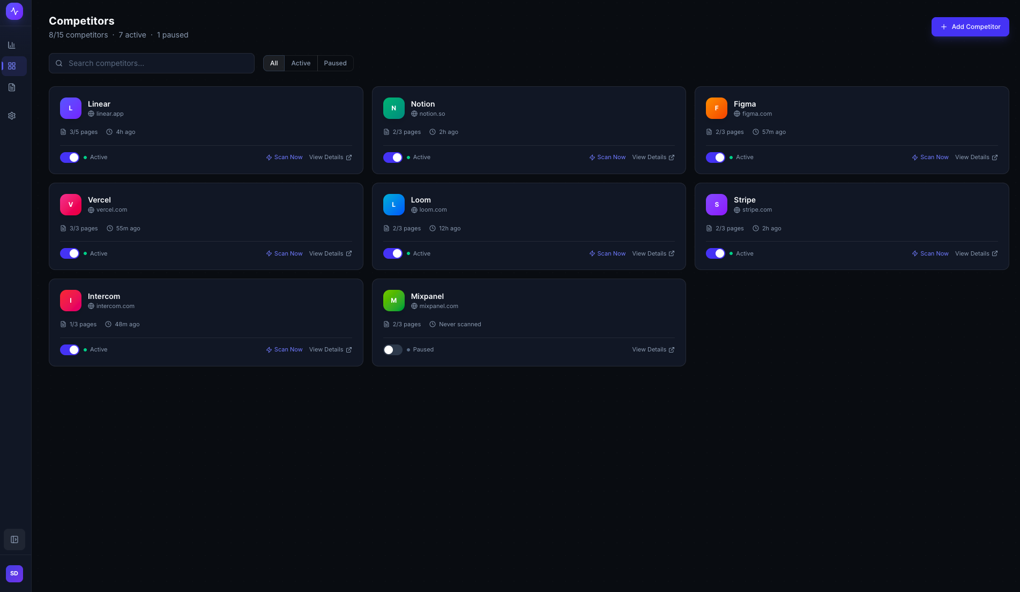
Task: Toggle off Figma monitoring switch
Action: coord(716,158)
